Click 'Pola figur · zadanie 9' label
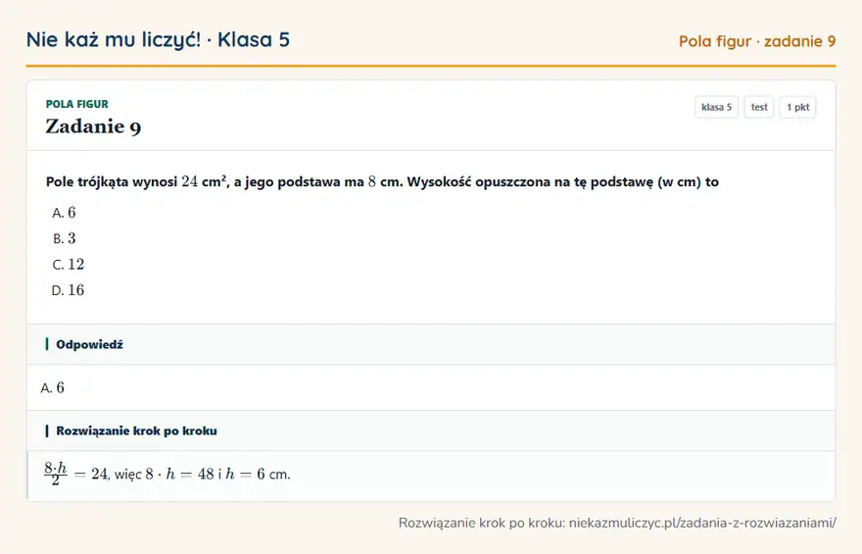 (757, 41)
